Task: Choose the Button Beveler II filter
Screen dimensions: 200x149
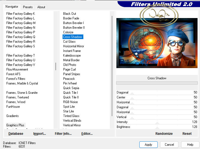Action: point(74,28)
